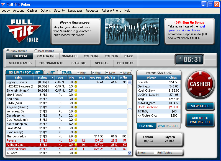Follow the most generous sign-up bonus link
This screenshot has height=161, width=221.
click(186, 28)
